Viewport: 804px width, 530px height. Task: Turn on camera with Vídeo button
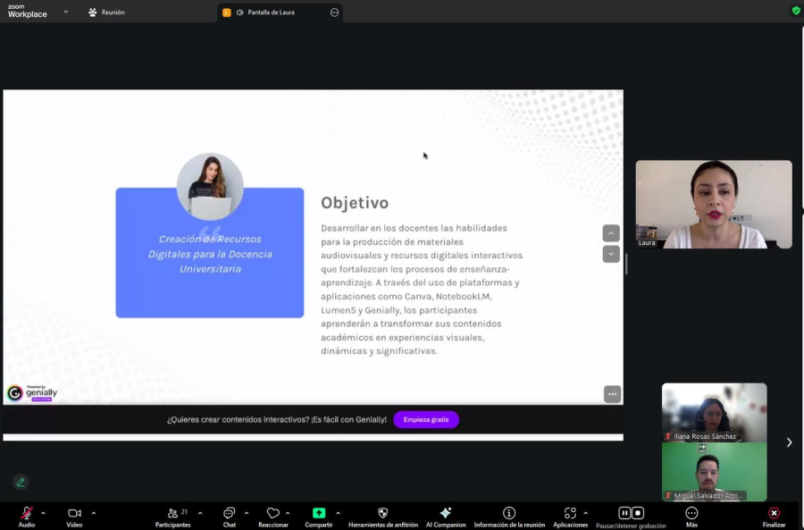tap(74, 514)
